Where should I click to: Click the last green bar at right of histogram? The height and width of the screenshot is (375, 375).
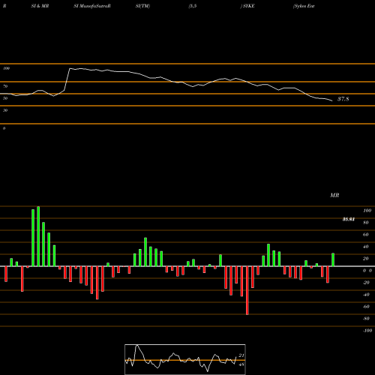point(333,259)
